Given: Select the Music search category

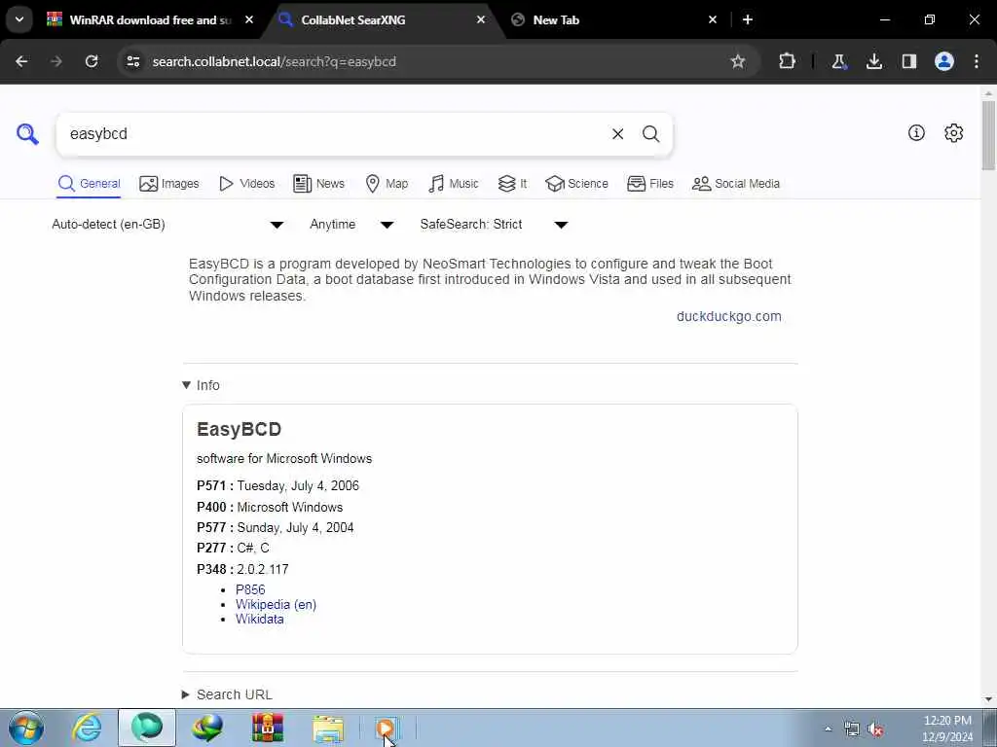Looking at the screenshot, I should tap(454, 184).
